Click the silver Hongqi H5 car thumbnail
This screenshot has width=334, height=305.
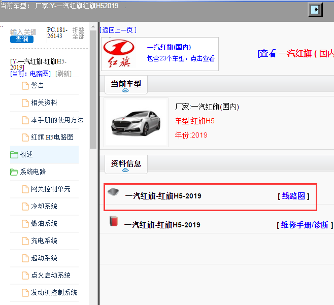point(136,122)
